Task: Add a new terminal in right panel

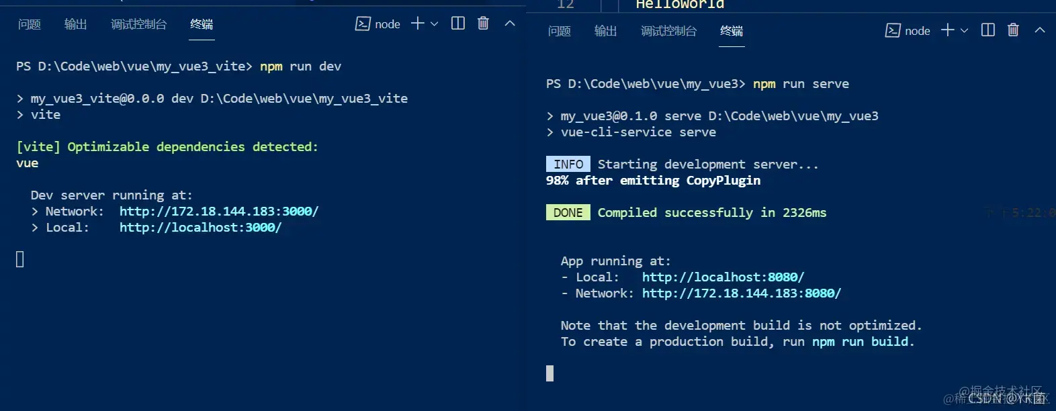Action: pyautogui.click(x=948, y=30)
